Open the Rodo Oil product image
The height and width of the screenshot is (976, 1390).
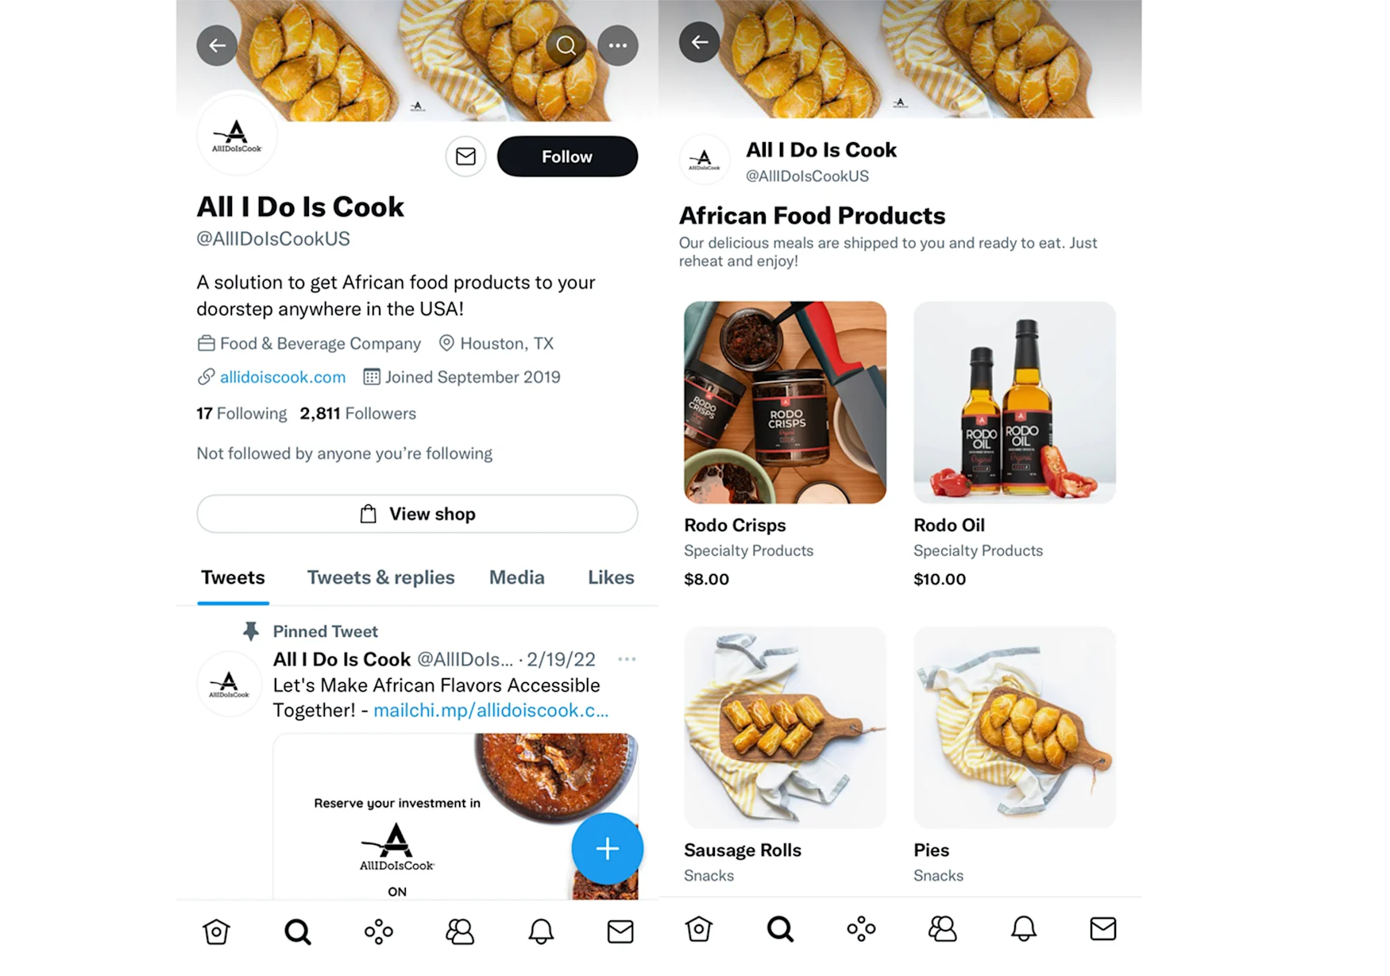(x=1014, y=402)
